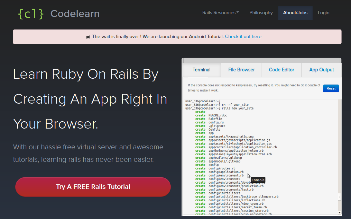
Task: Click config/application.rb in terminal output
Action: (x=226, y=172)
